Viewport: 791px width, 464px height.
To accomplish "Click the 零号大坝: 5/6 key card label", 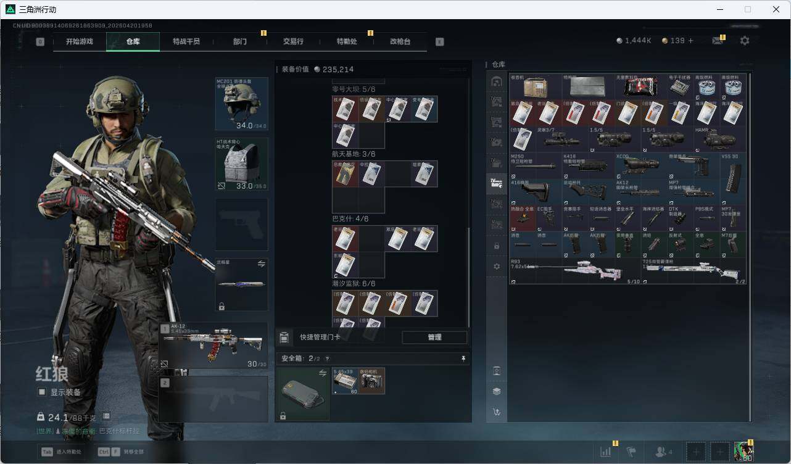I will pyautogui.click(x=354, y=89).
